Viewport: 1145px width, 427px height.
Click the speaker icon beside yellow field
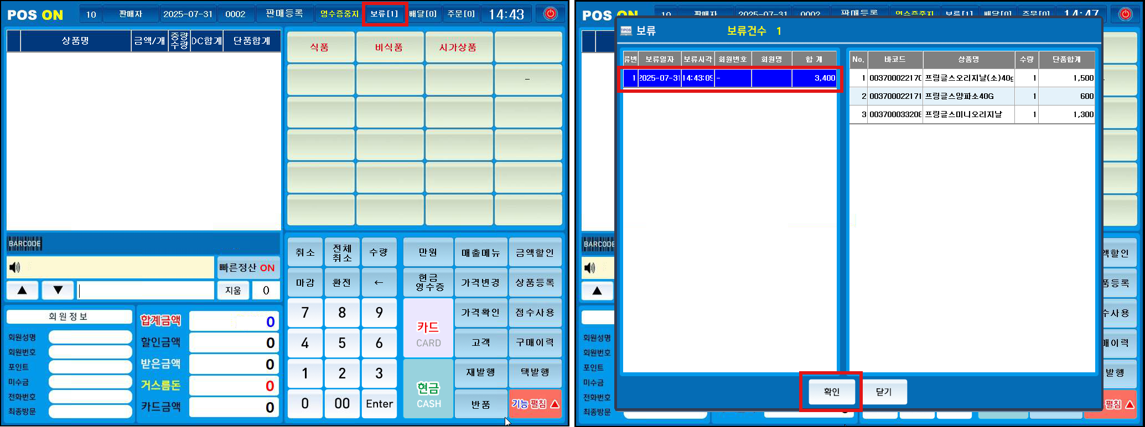click(x=15, y=267)
